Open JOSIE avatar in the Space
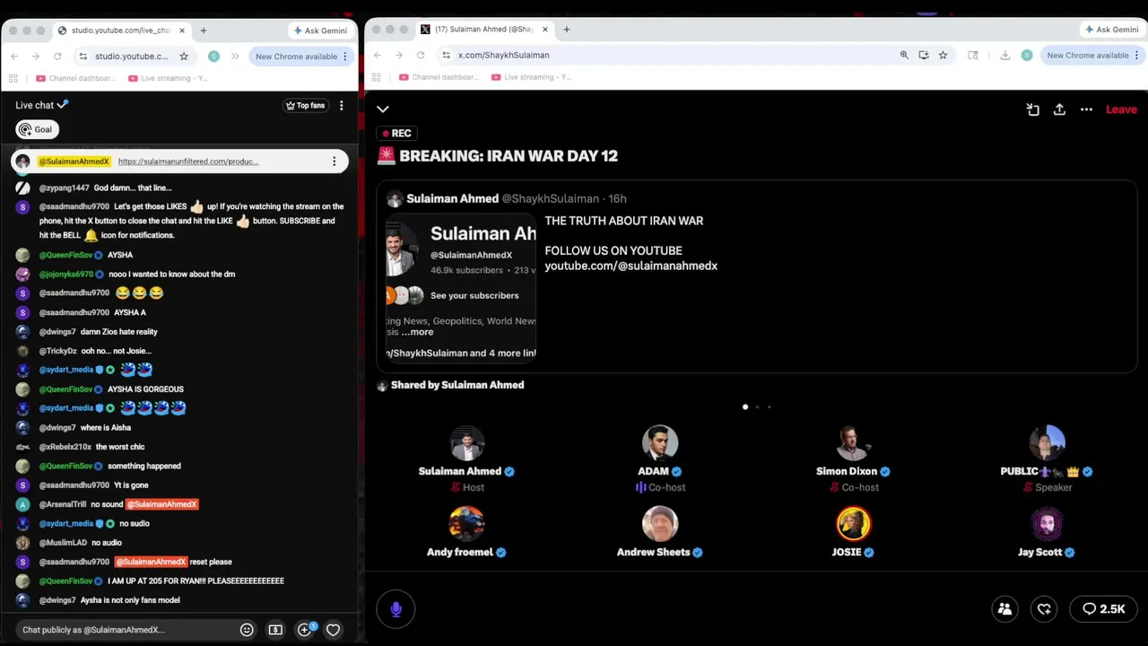Image resolution: width=1148 pixels, height=646 pixels. [853, 524]
